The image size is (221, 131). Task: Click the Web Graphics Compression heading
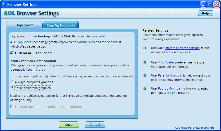[33, 61]
